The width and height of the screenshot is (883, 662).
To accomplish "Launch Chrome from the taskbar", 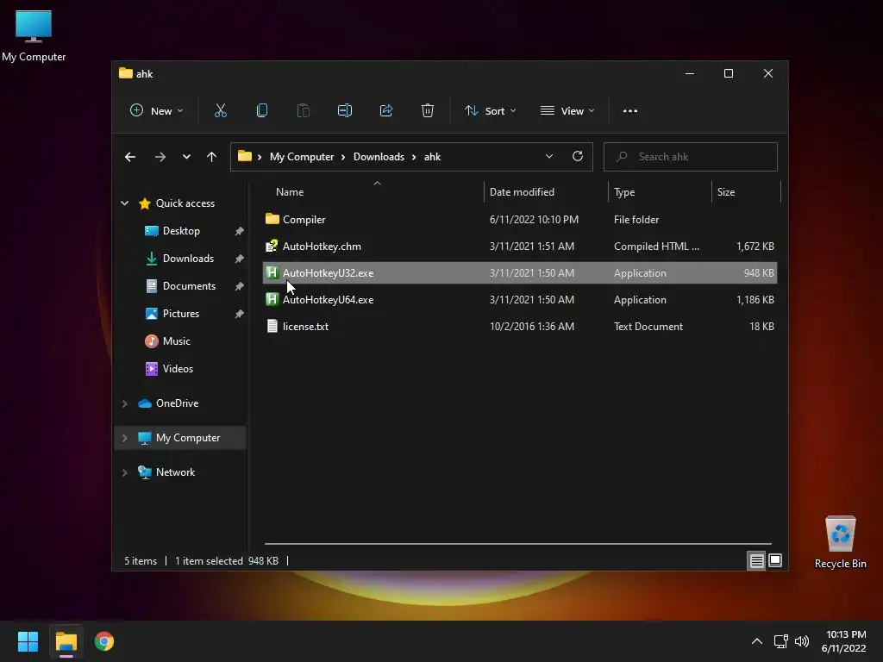I will (x=104, y=641).
